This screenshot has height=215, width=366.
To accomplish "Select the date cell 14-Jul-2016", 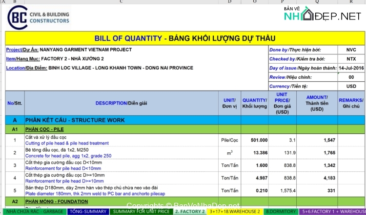I will pos(351,68).
